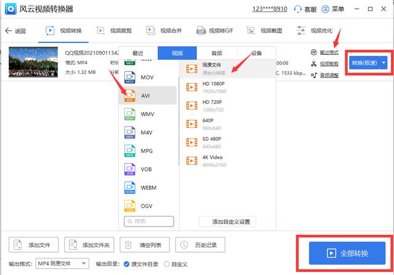Click 添加文件夹 button

(89, 245)
